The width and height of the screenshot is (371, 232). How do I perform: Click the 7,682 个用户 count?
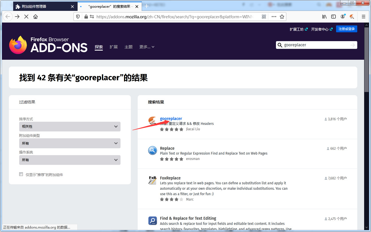coord(336,178)
